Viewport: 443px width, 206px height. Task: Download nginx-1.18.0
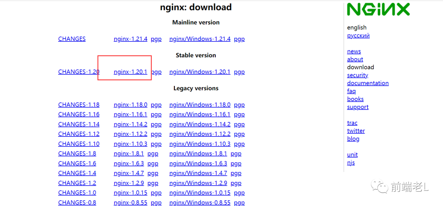(130, 105)
